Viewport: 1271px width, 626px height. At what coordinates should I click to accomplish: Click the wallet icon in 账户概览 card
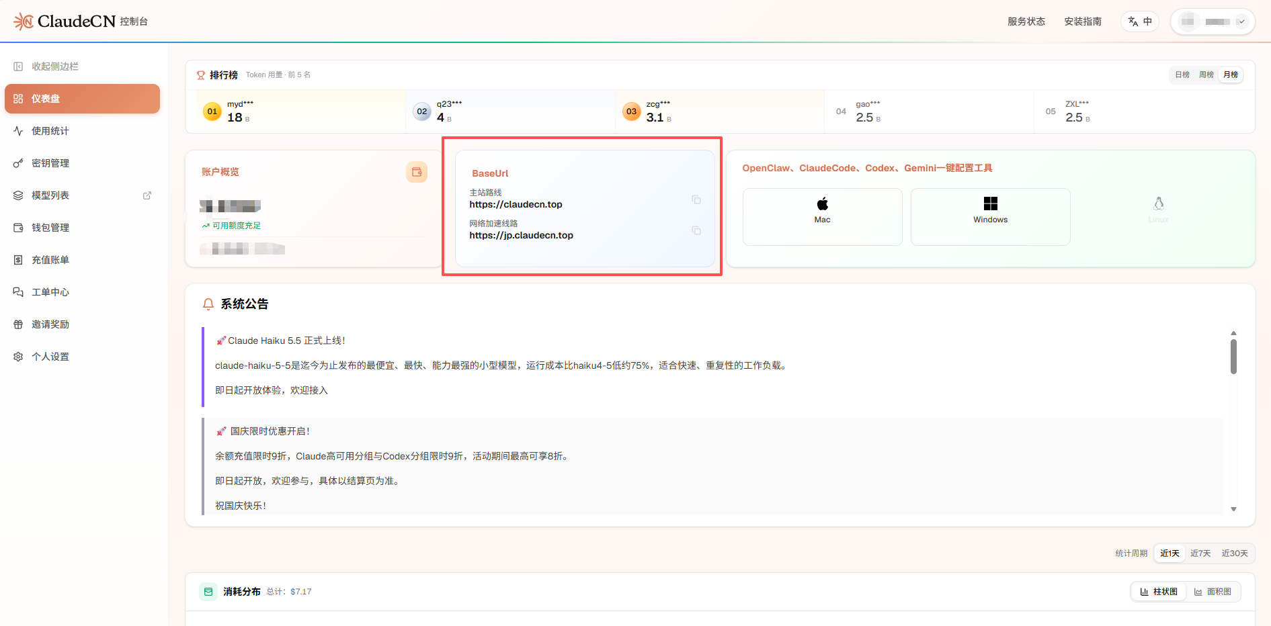(417, 172)
